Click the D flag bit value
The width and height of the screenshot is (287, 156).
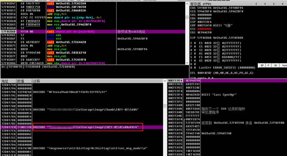pos(195,64)
